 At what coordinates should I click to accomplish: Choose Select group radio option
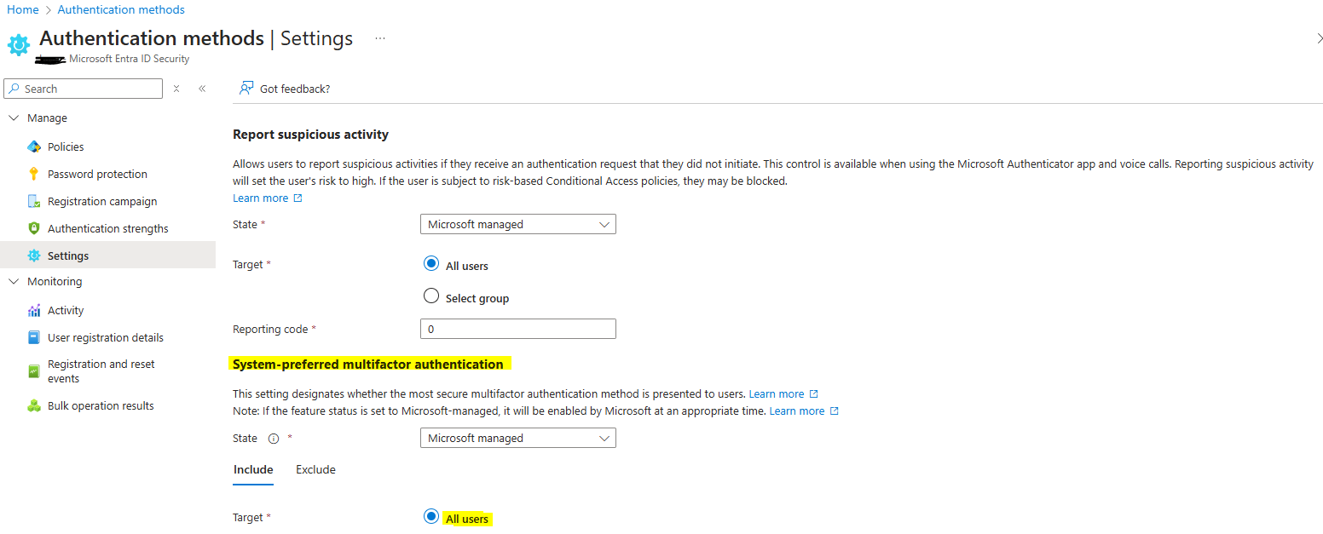coord(431,296)
